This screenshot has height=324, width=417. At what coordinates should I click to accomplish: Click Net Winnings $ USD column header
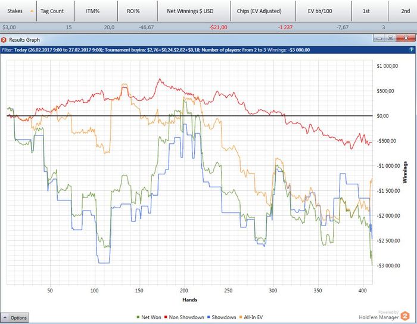(x=194, y=11)
